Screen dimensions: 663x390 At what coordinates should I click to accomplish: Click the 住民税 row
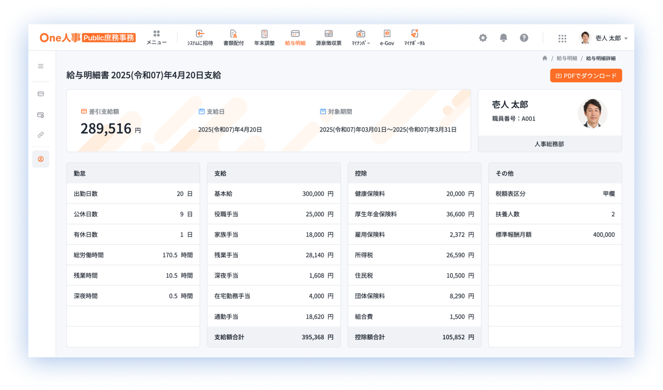coord(414,275)
